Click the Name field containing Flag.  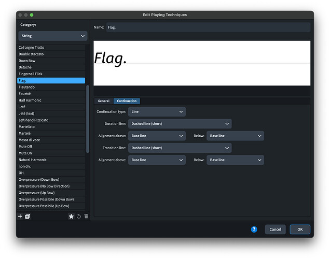click(x=208, y=27)
